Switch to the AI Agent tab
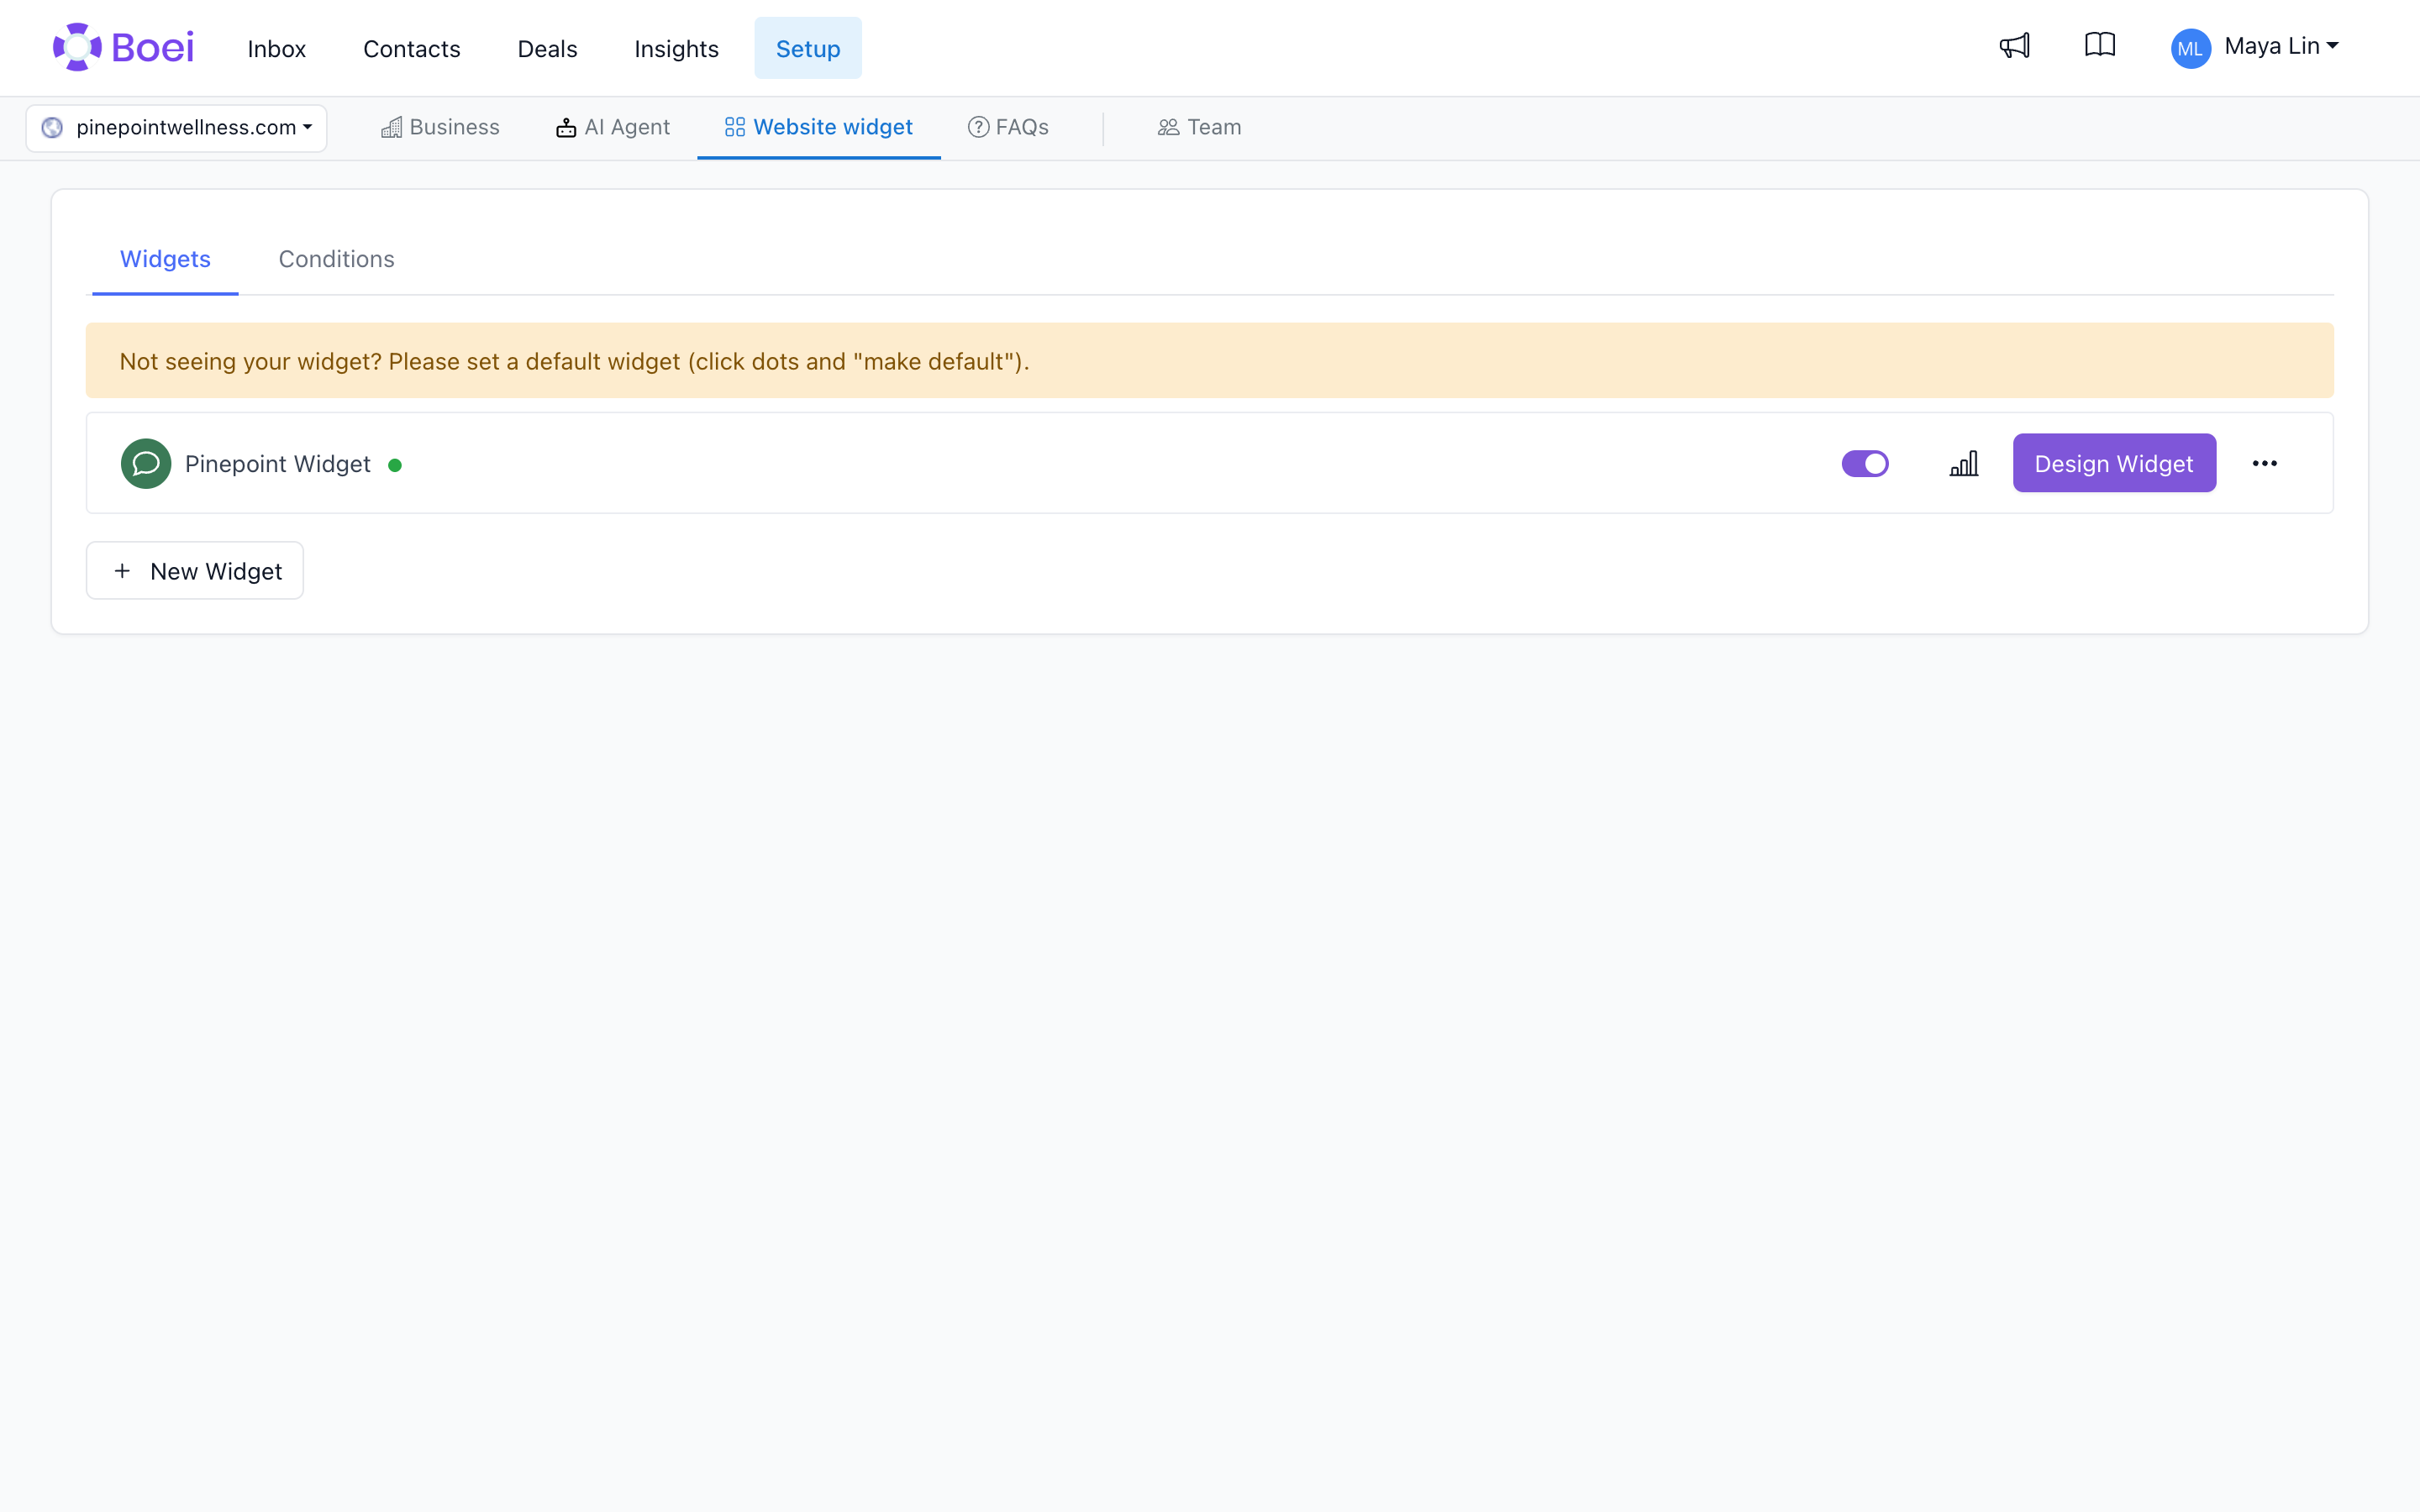 (613, 127)
